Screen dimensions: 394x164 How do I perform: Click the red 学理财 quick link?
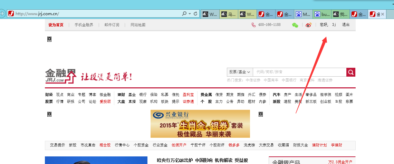click(x=336, y=145)
